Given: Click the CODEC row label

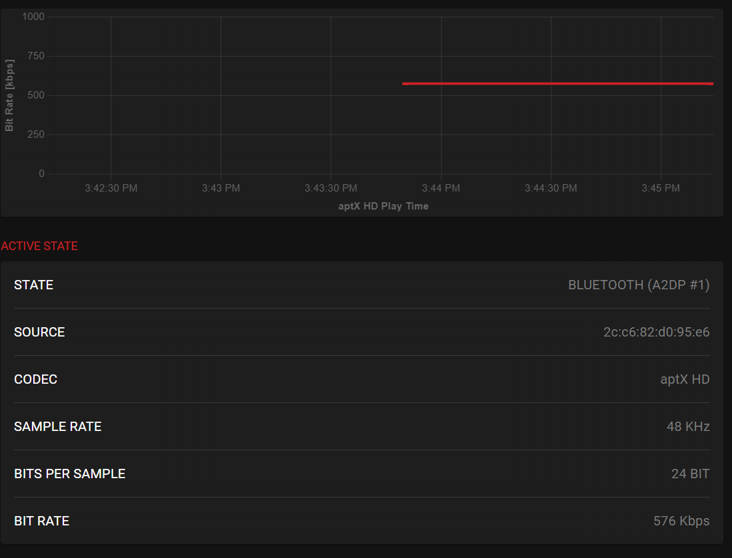Looking at the screenshot, I should [35, 379].
